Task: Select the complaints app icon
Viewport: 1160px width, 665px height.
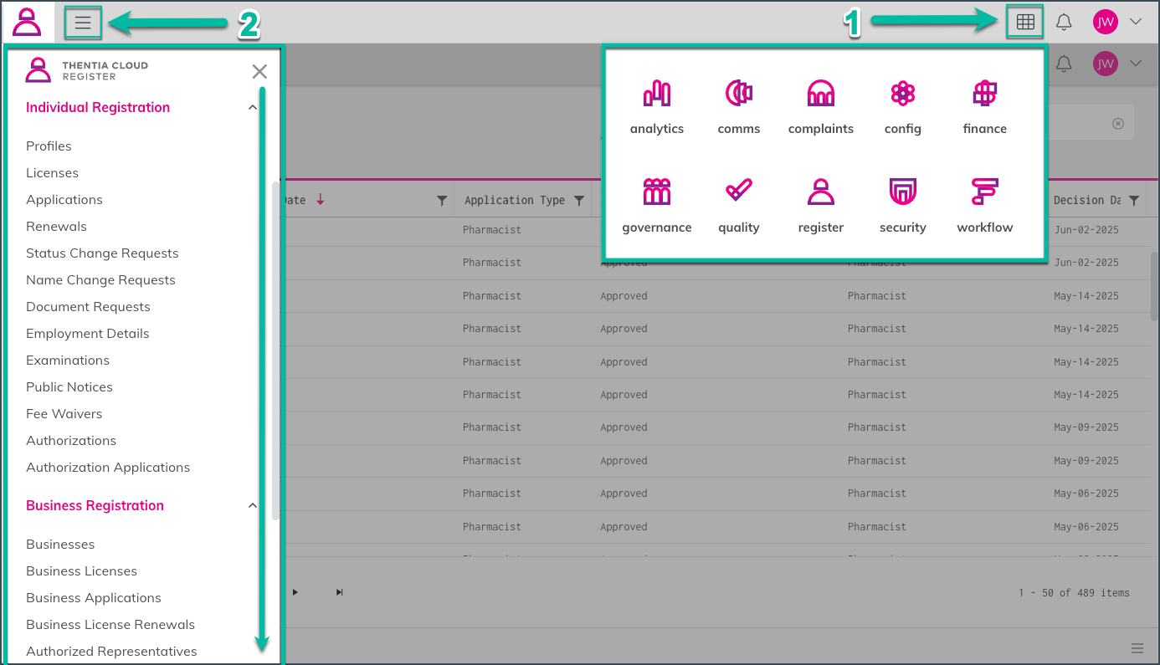Action: [x=820, y=107]
